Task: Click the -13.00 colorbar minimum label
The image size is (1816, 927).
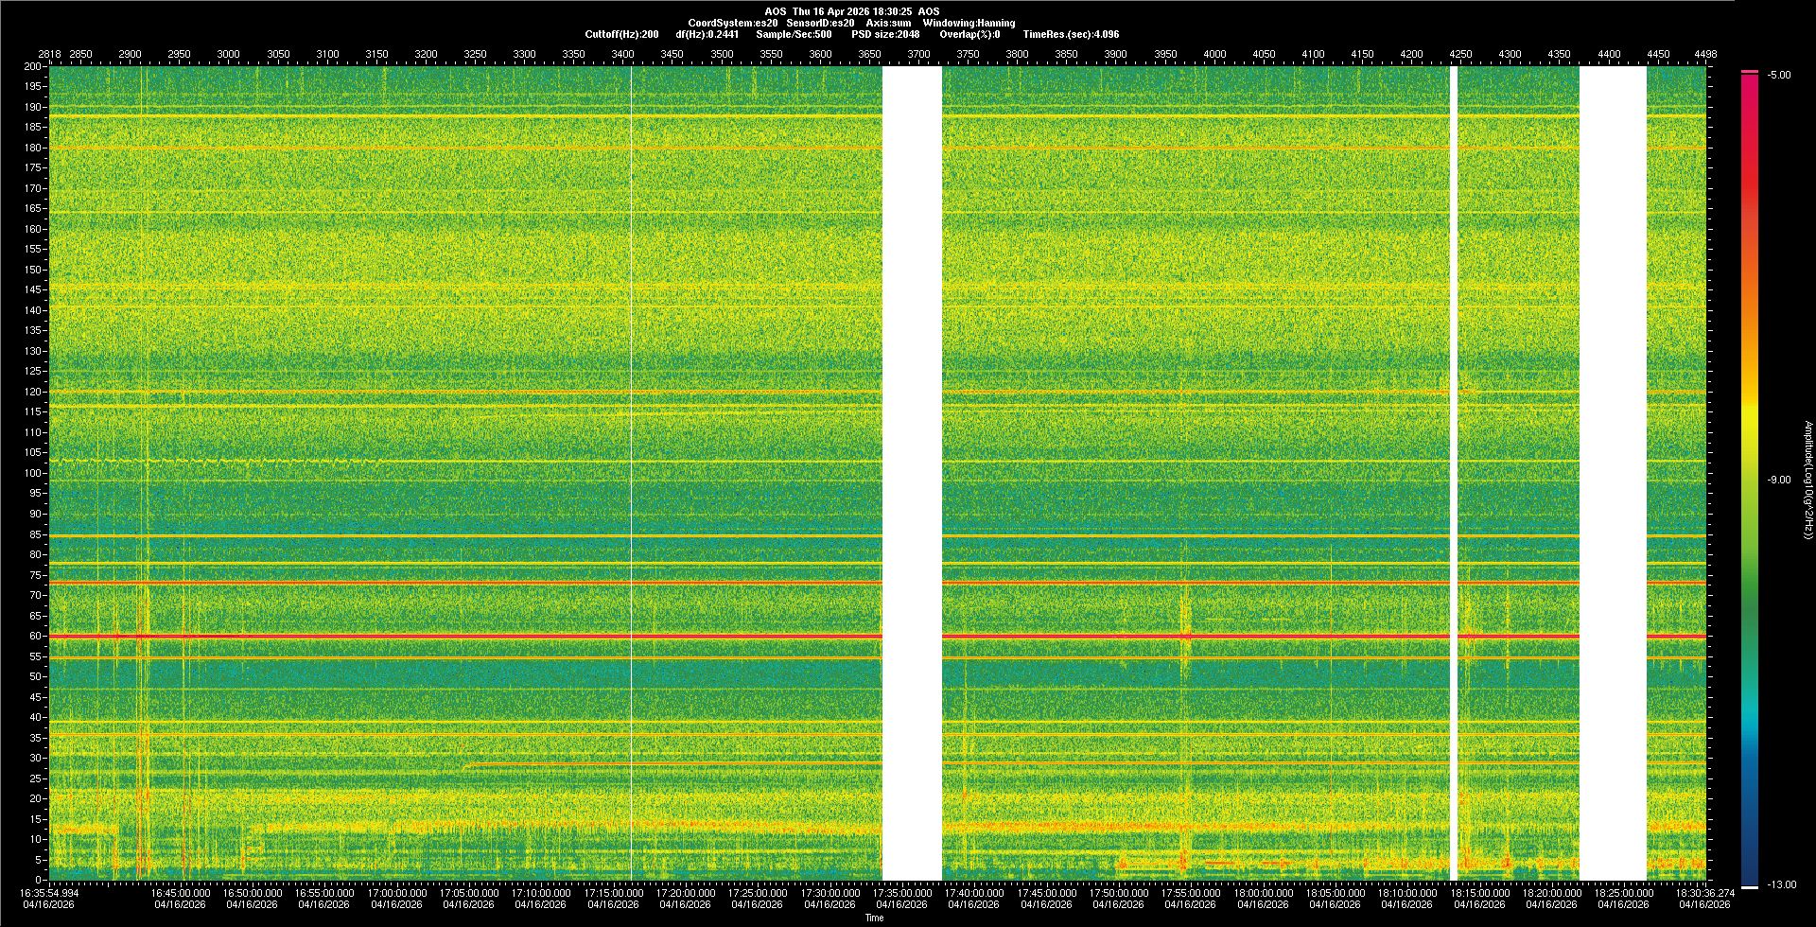Action: (1778, 885)
